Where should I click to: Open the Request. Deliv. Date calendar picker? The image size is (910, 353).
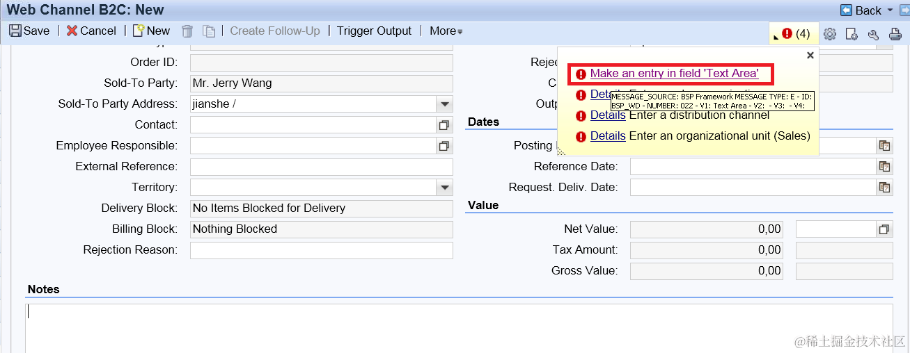(x=884, y=187)
